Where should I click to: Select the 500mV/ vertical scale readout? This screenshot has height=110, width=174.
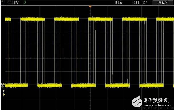point(13,3)
